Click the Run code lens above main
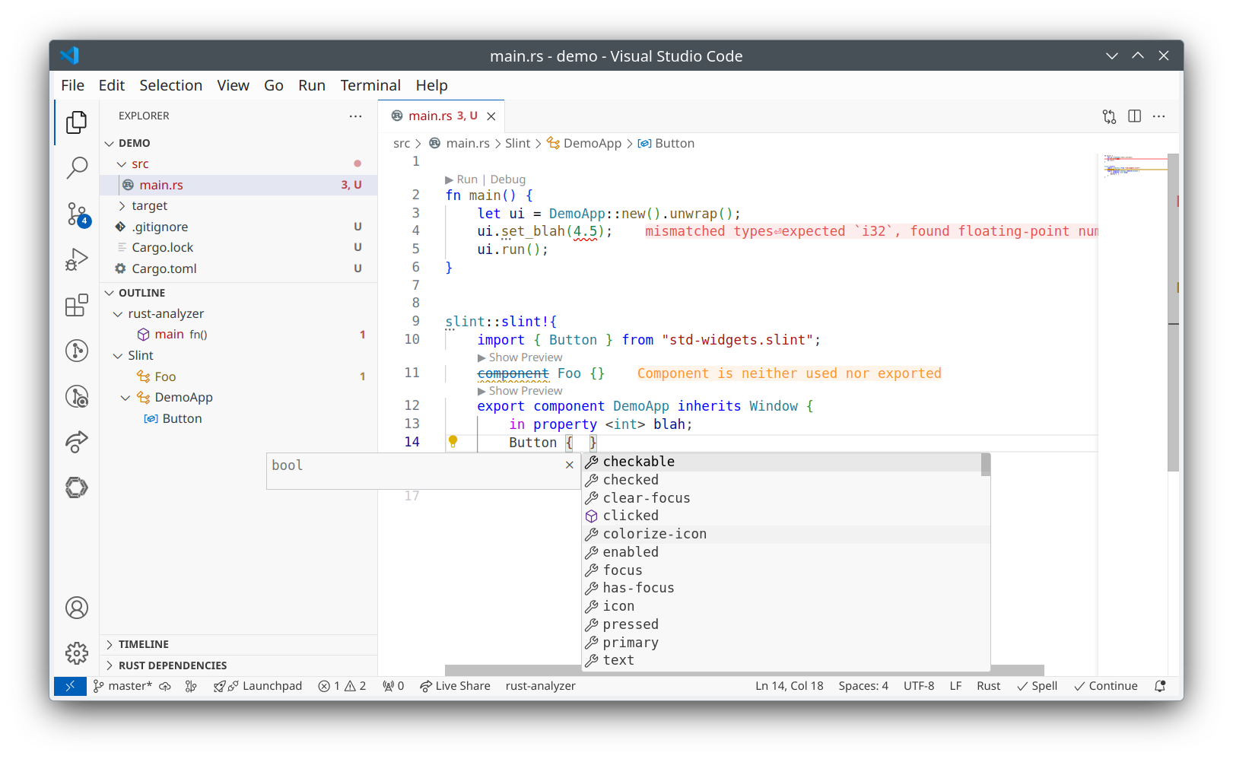Viewport: 1233px width, 759px height. (466, 179)
